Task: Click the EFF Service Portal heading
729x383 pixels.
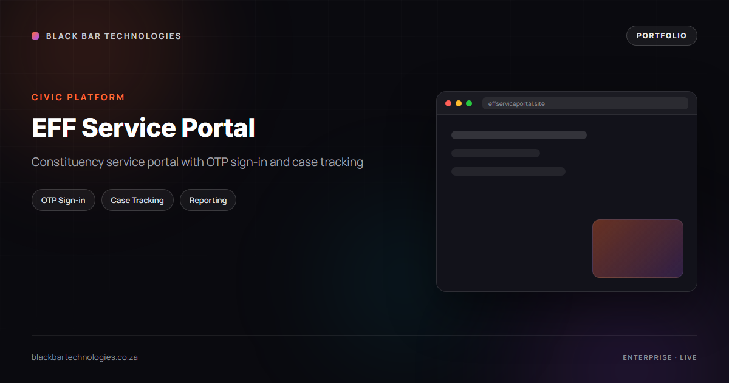Action: click(143, 128)
